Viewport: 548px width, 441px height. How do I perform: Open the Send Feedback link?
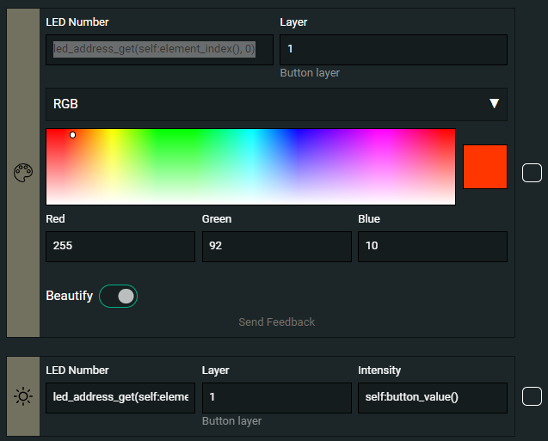click(x=276, y=322)
